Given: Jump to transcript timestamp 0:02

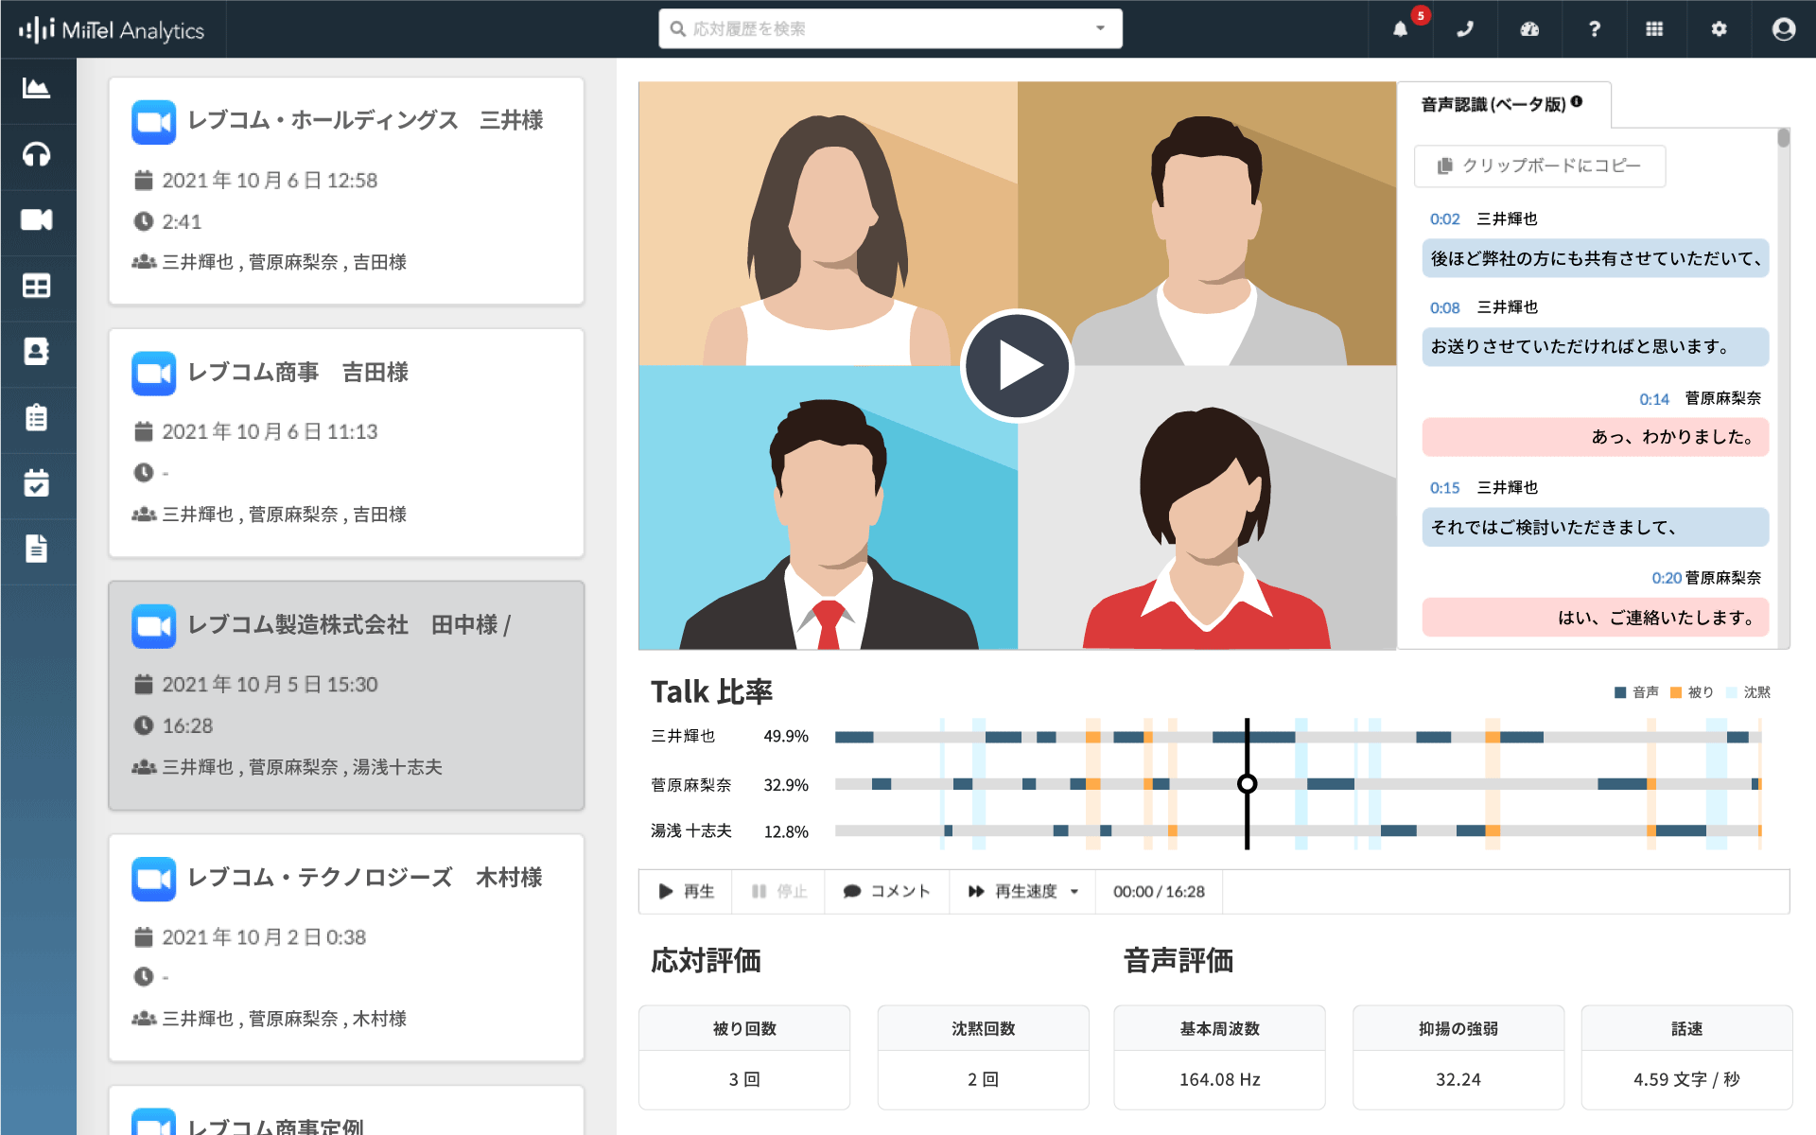Looking at the screenshot, I should point(1444,218).
